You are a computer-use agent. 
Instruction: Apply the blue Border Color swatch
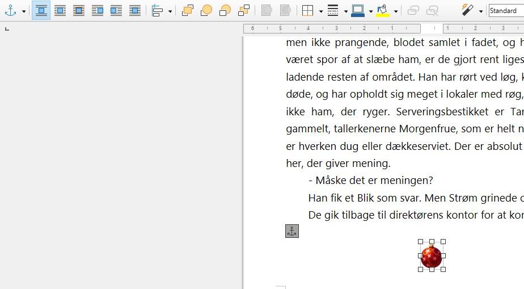358,10
